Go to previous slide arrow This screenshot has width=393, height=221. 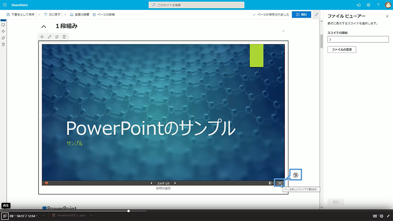(x=151, y=183)
